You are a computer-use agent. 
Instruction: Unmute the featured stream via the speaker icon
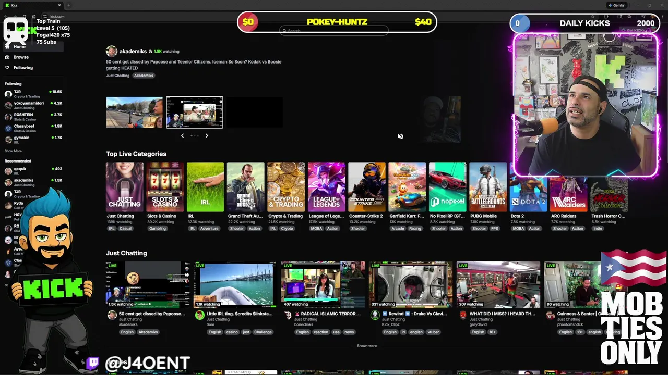pyautogui.click(x=400, y=136)
